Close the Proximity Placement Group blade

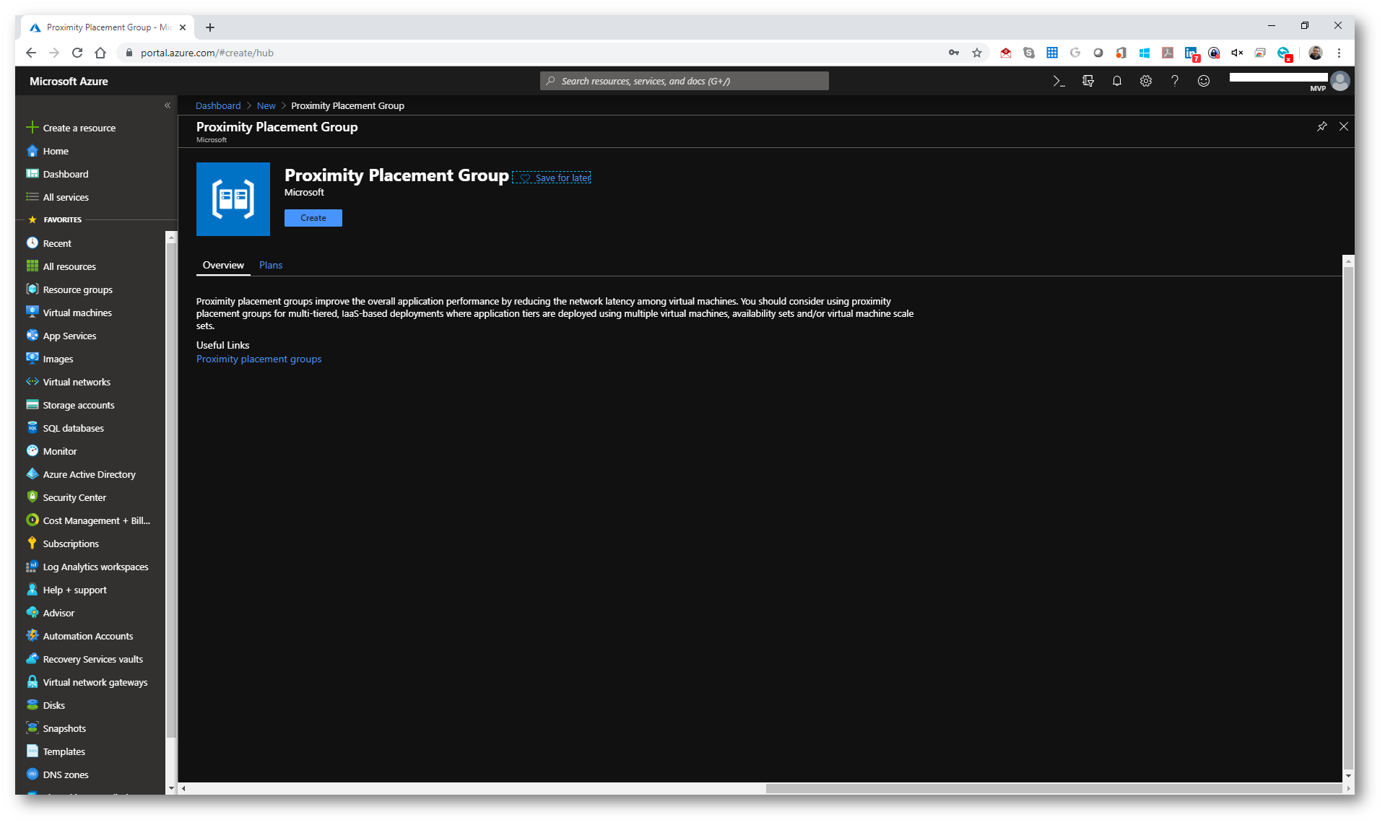pyautogui.click(x=1343, y=126)
